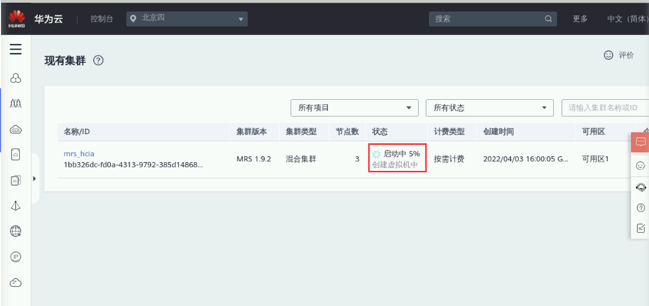The height and width of the screenshot is (306, 649).
Task: Click the 名称/ID column header
Action: (77, 132)
